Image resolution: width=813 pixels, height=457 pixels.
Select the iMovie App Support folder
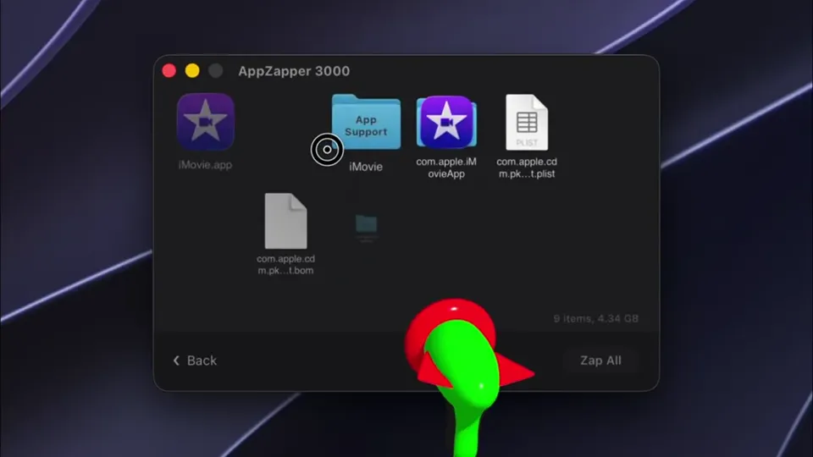coord(366,122)
